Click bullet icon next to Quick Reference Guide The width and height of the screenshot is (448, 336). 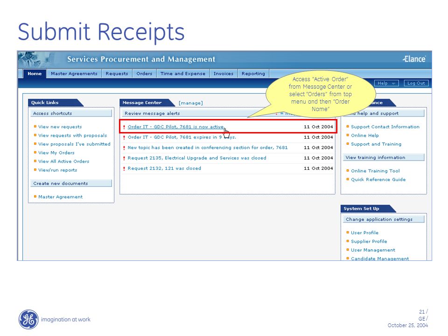coord(348,179)
